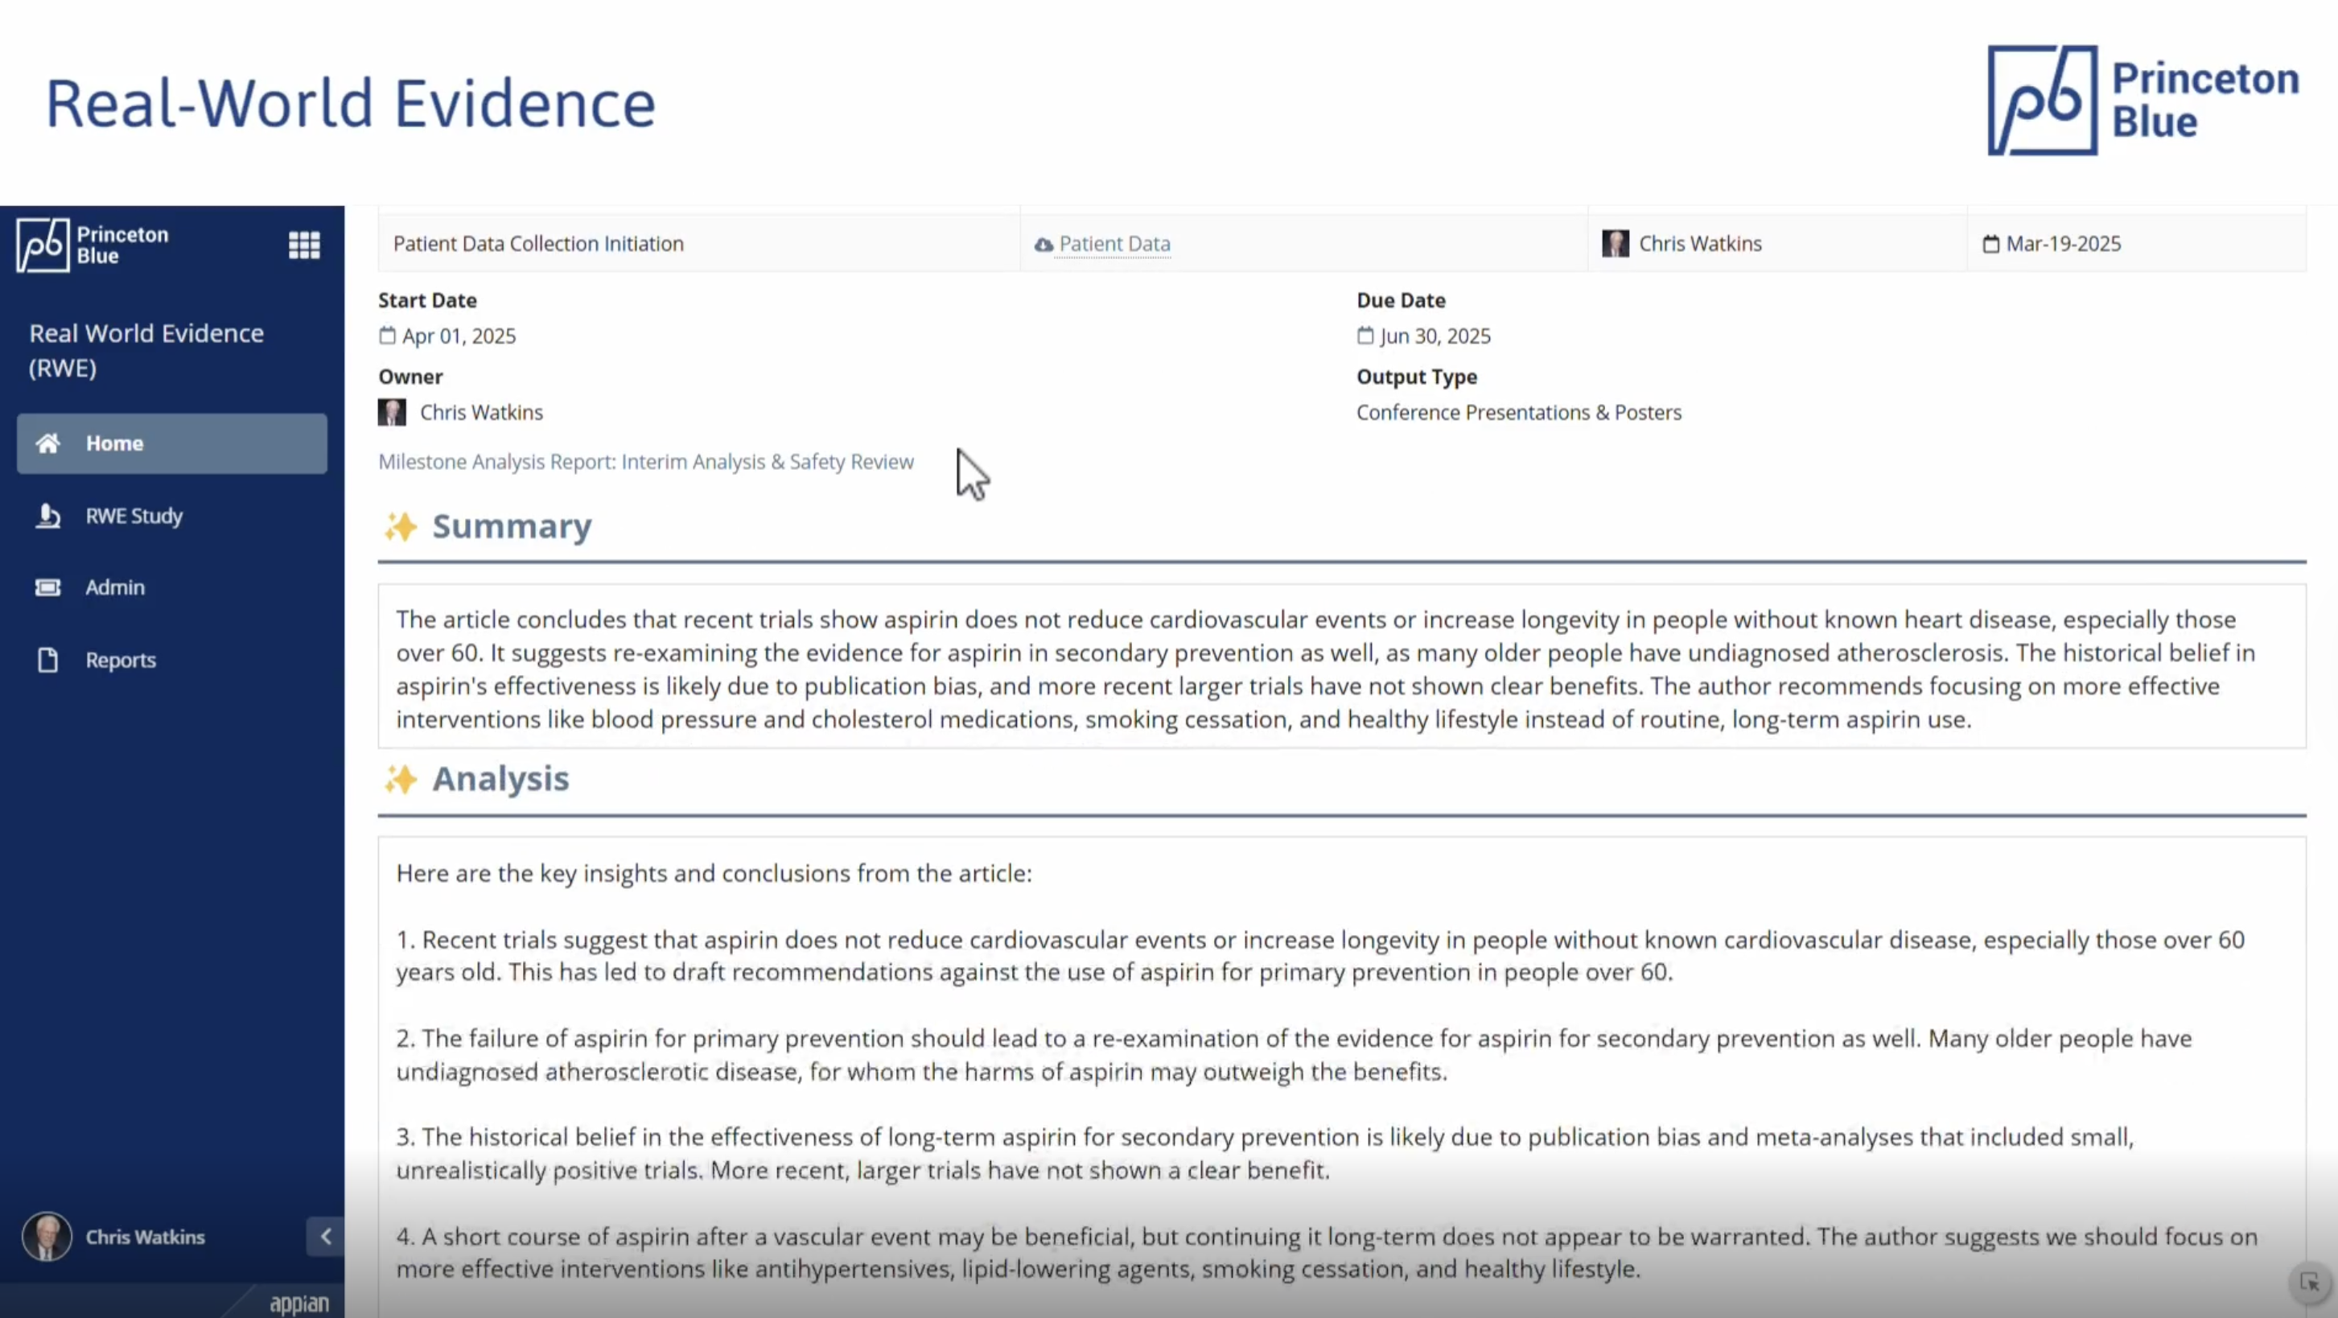2338x1318 pixels.
Task: Click the RWE Study microscope icon
Action: point(48,516)
